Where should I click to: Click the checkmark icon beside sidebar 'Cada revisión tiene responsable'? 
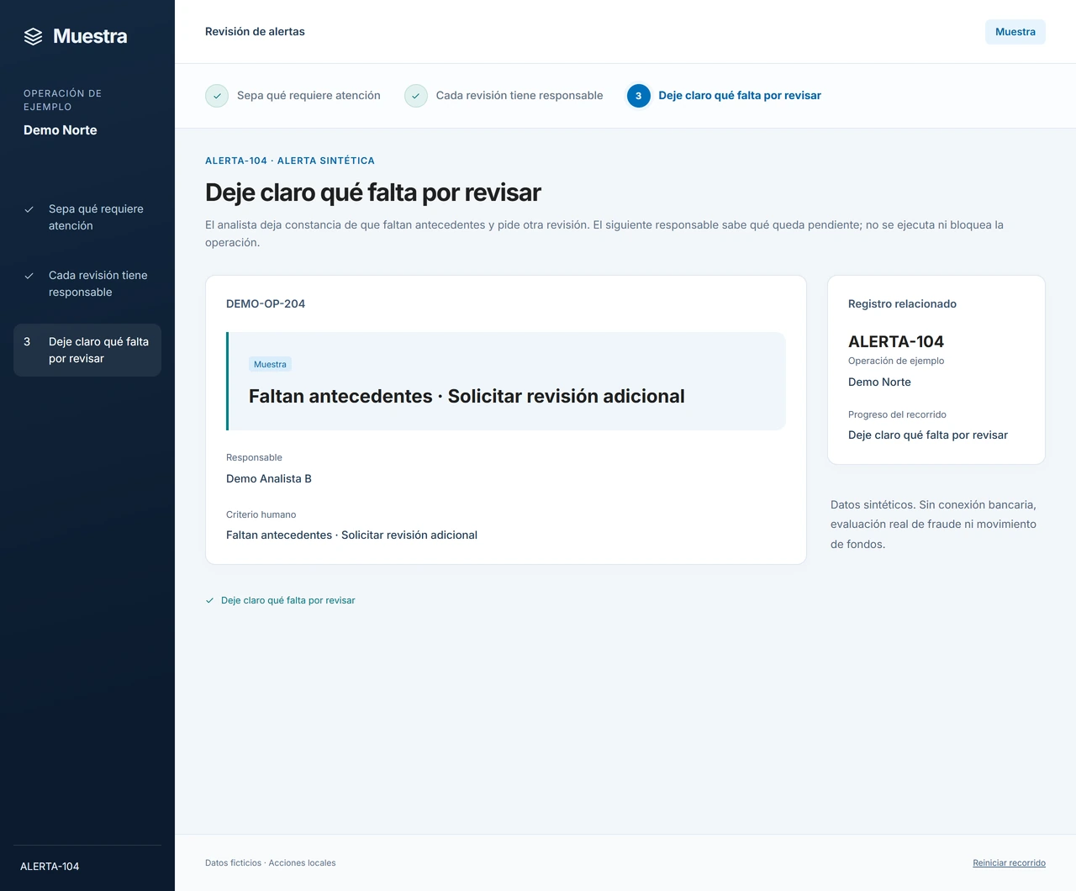[29, 276]
